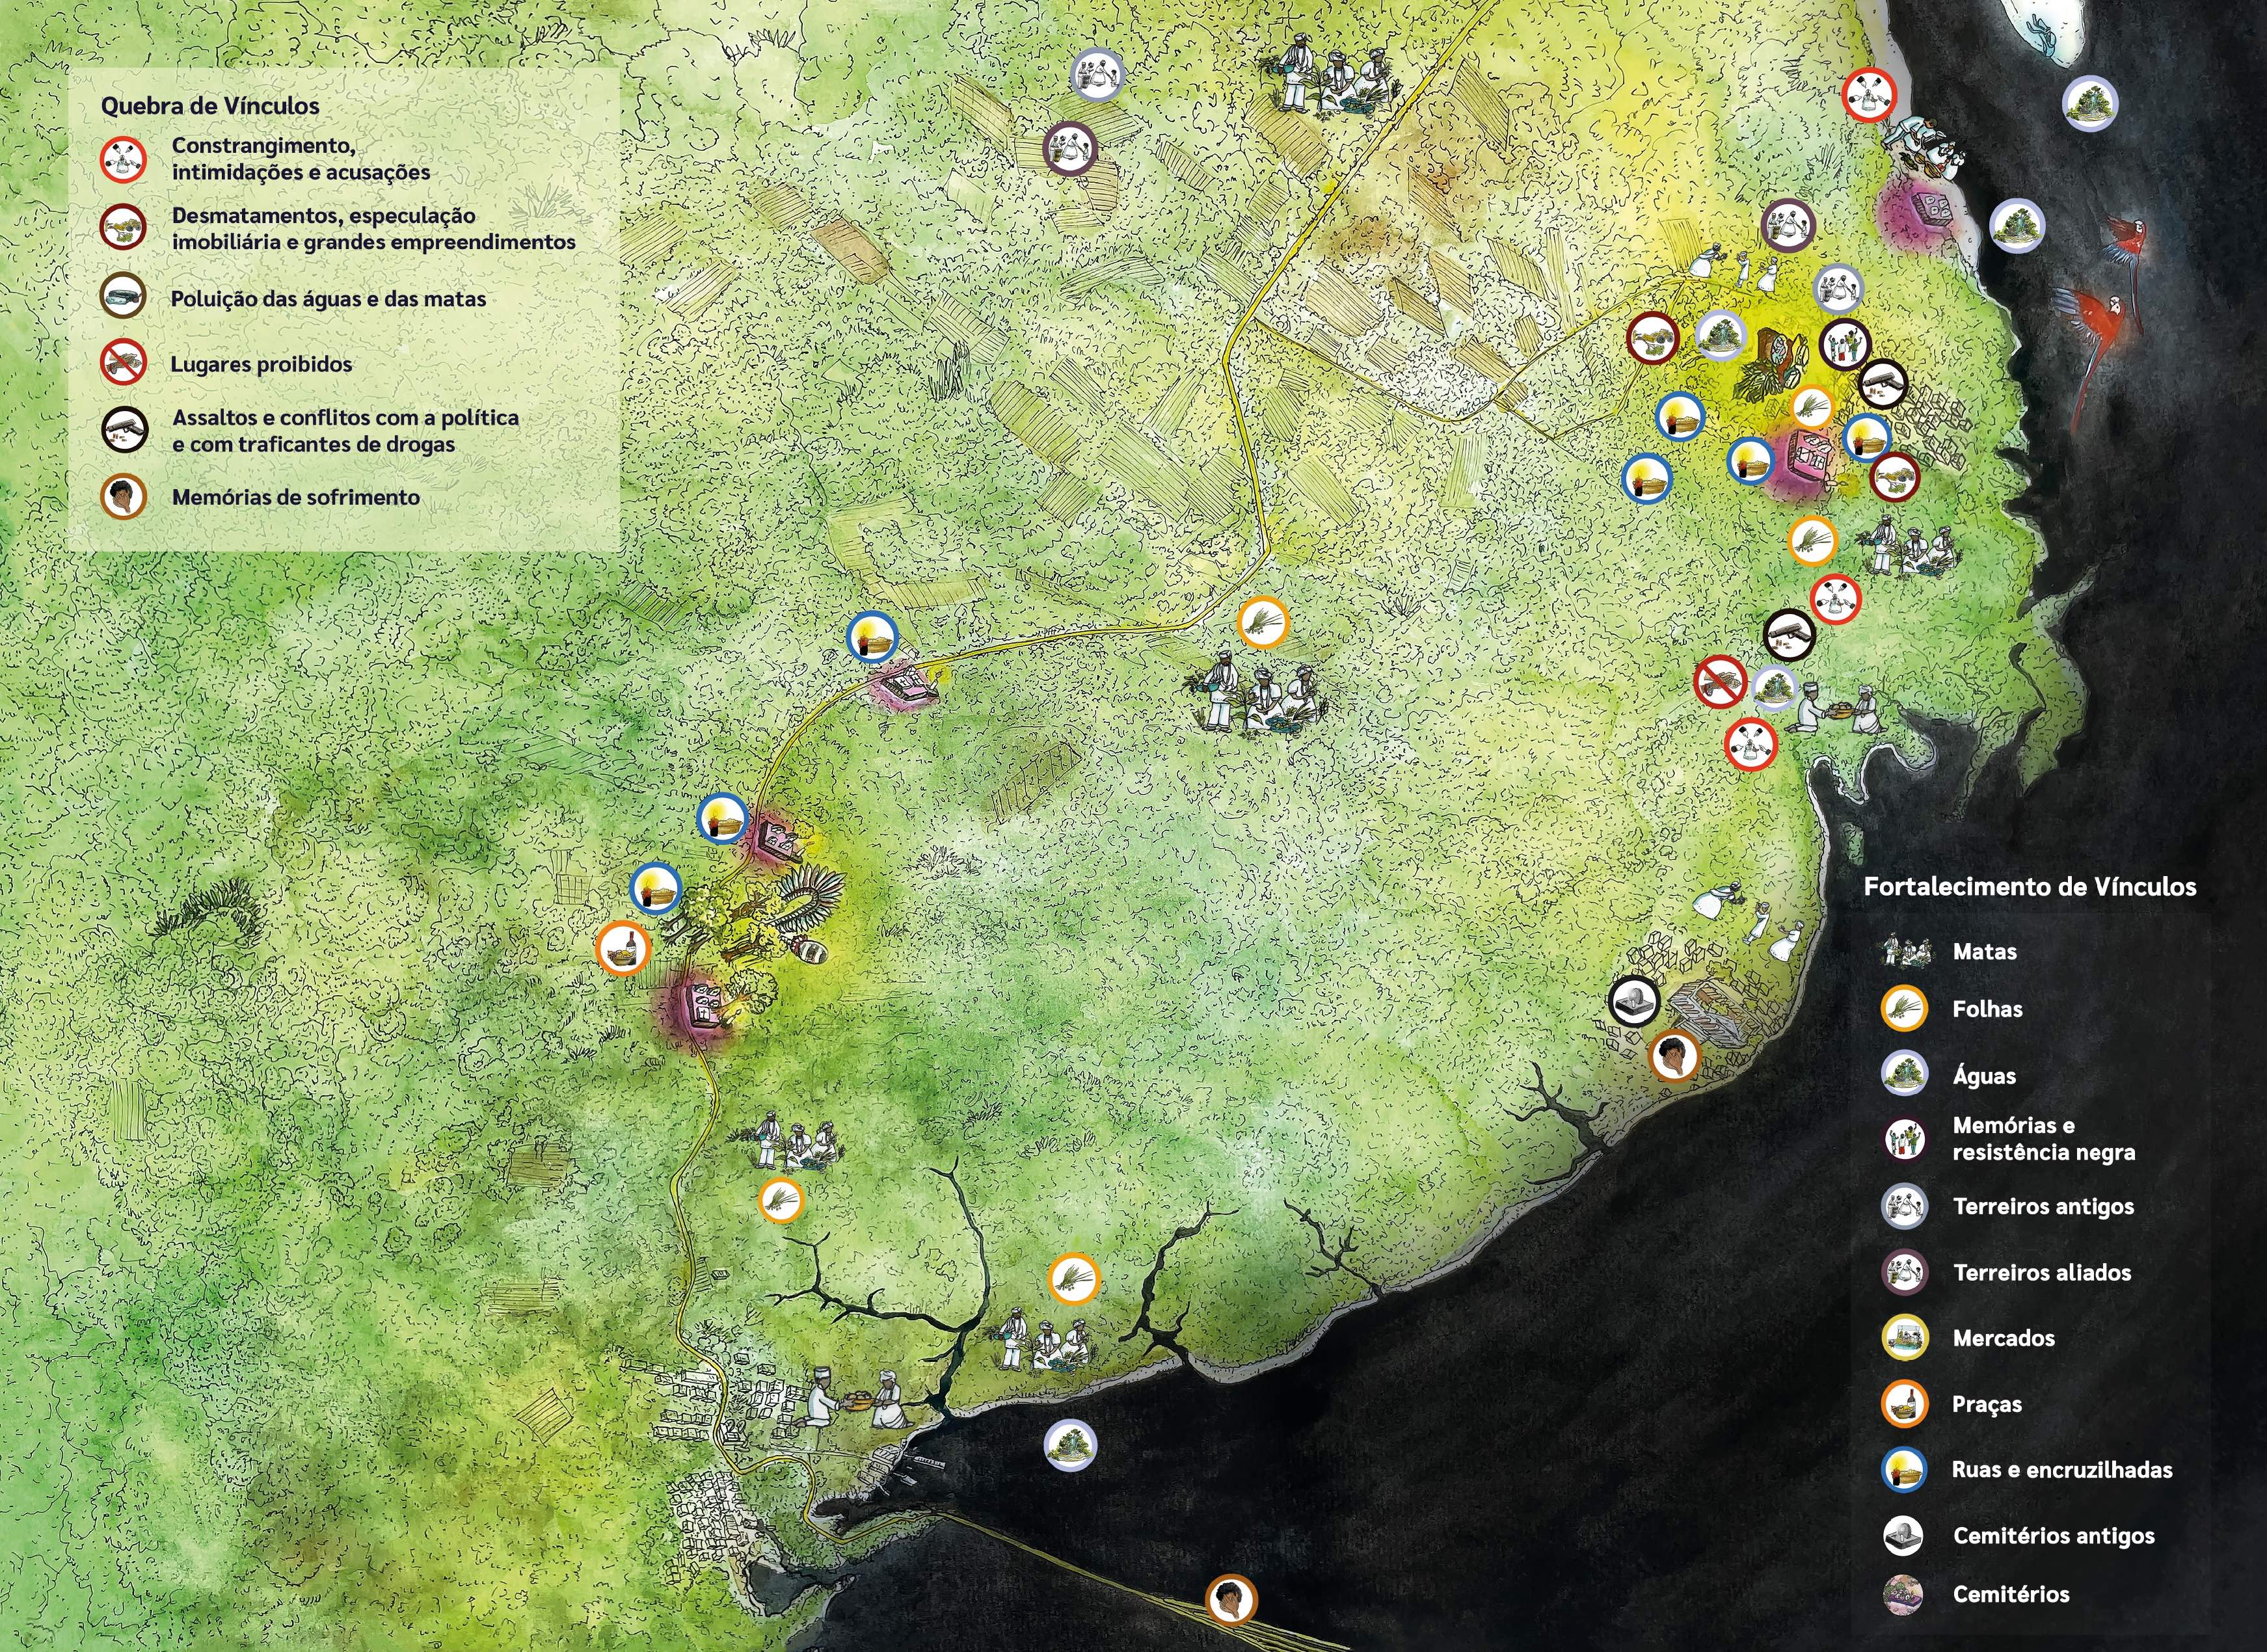Click the Assaltos e conflitos gun icon in legend
Viewport: 2267px width, 1652px height.
(124, 431)
